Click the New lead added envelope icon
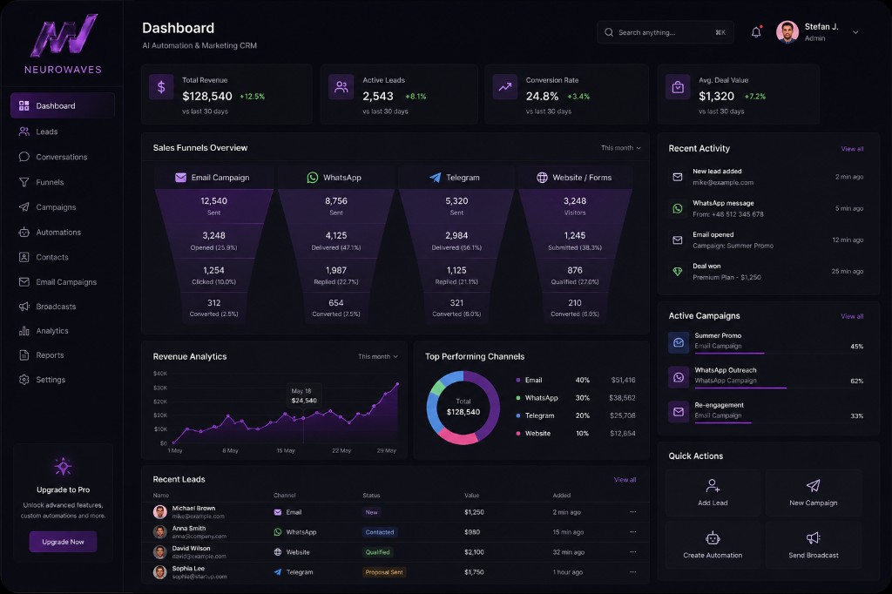 tap(678, 177)
